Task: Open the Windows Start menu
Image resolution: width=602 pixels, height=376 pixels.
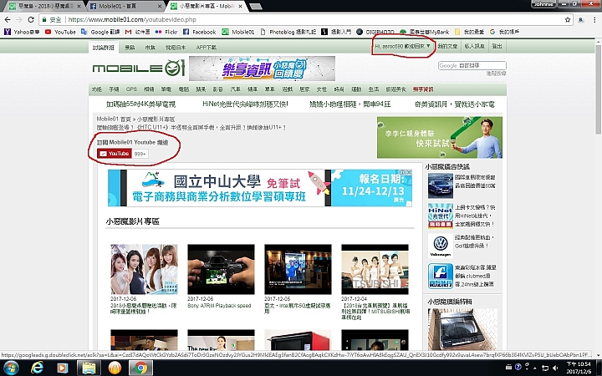Action: coord(11,368)
